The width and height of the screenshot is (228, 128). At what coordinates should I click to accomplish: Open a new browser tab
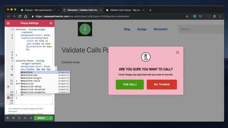click(x=150, y=10)
